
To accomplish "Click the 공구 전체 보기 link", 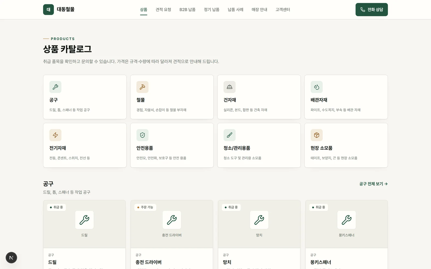I will (373, 184).
